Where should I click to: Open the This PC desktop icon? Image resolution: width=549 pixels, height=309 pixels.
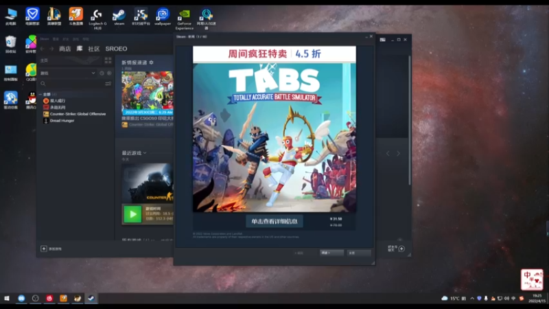[11, 16]
